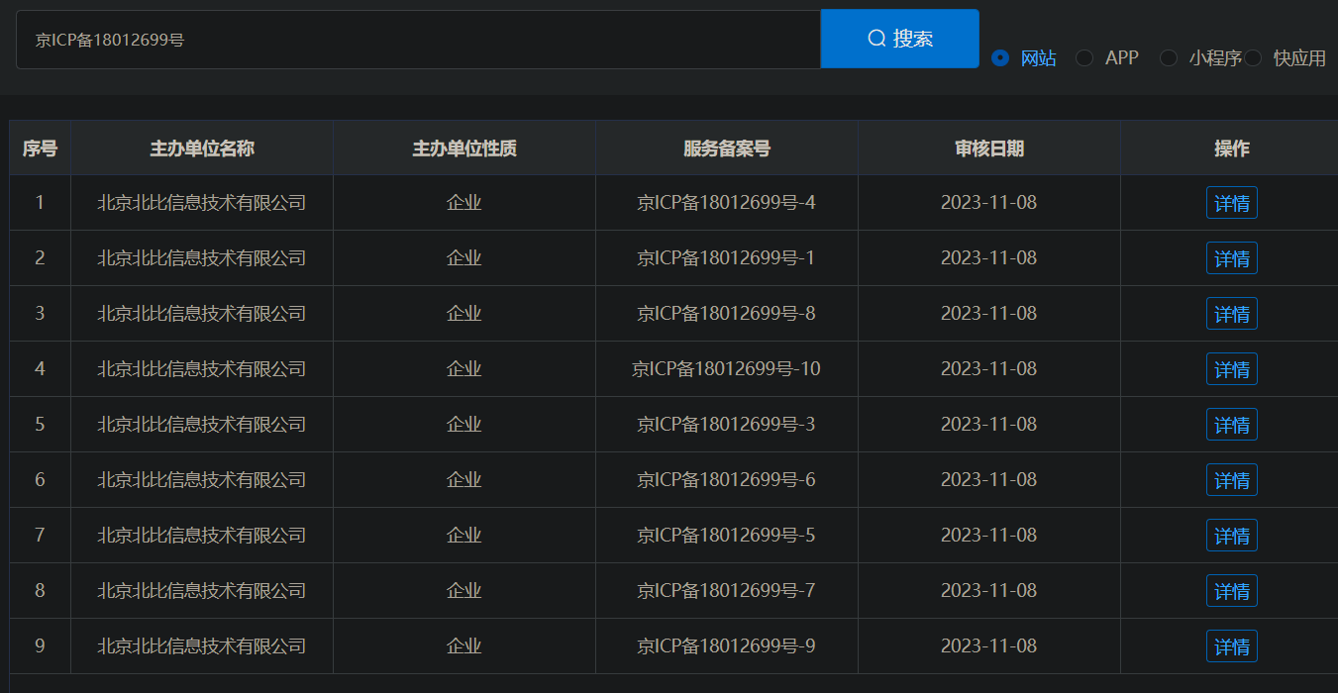Click the 2023-11-08 date in row 3

click(x=989, y=314)
